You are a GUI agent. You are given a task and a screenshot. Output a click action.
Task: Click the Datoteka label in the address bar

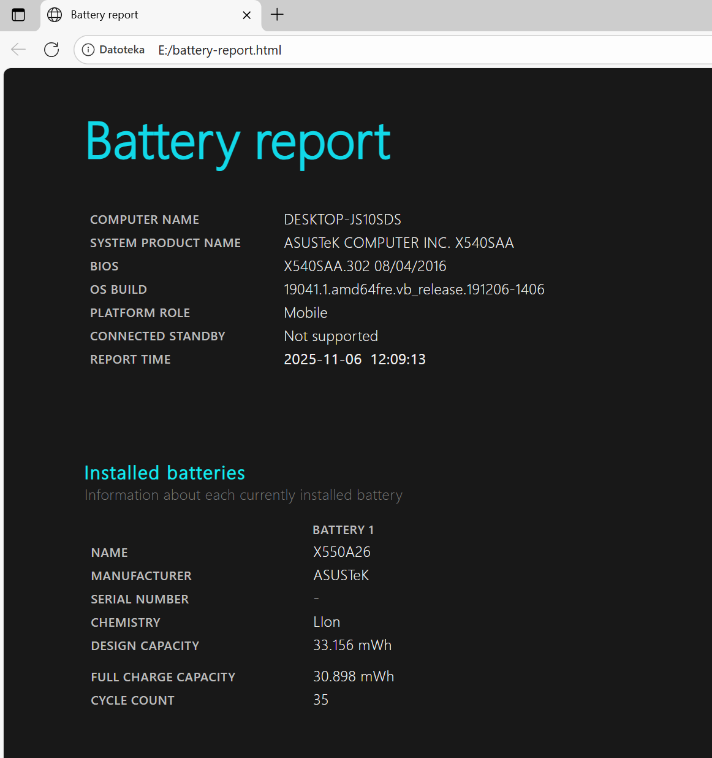point(122,50)
